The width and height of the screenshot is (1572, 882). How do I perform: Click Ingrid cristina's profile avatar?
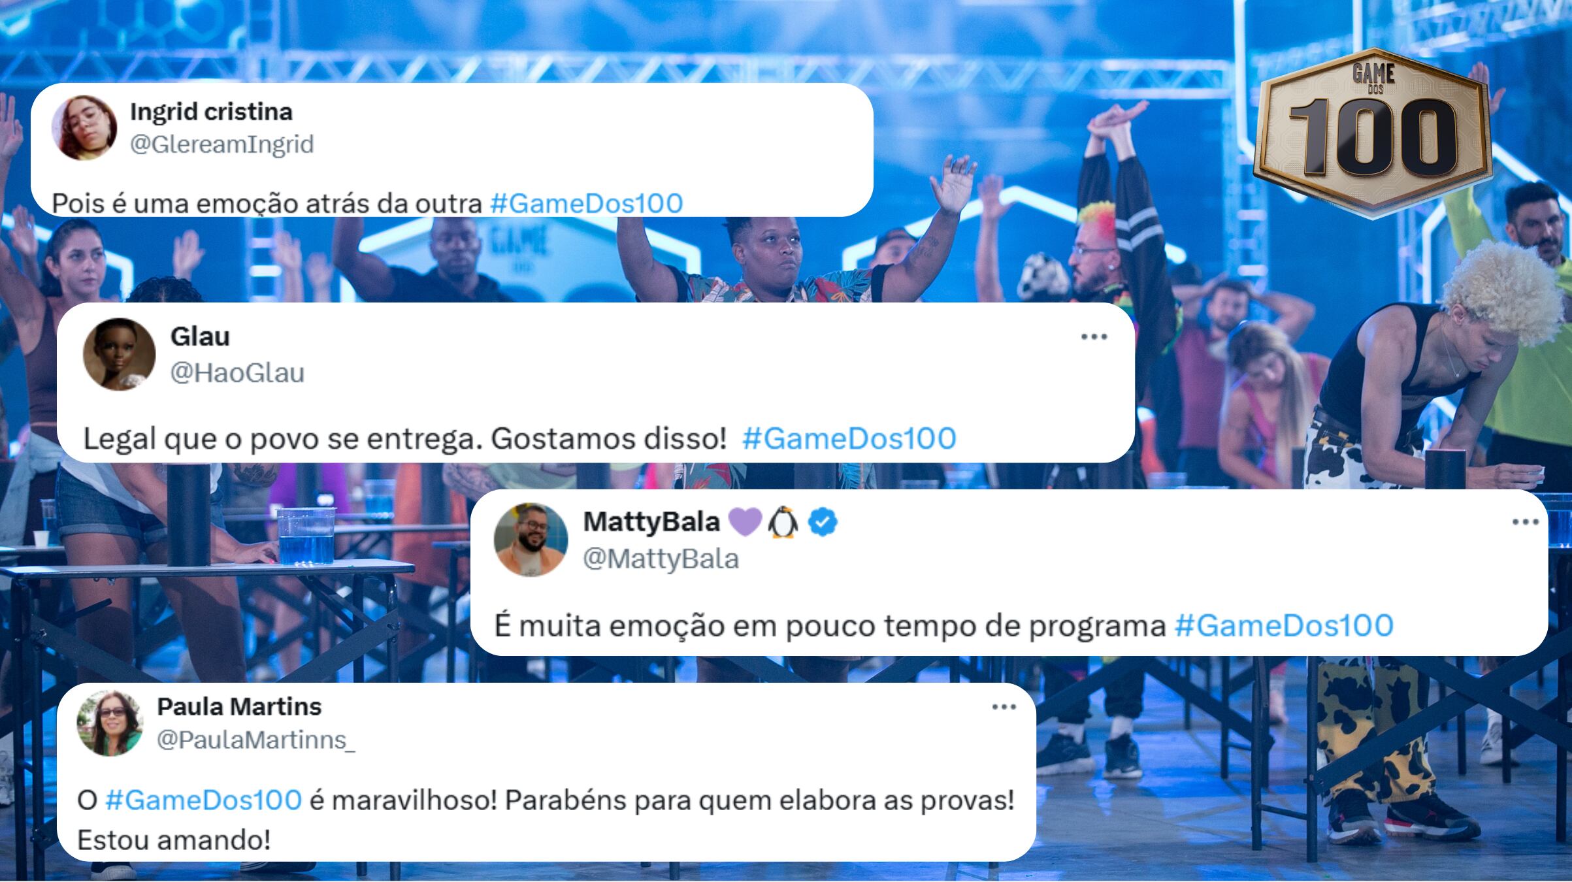[x=84, y=127]
